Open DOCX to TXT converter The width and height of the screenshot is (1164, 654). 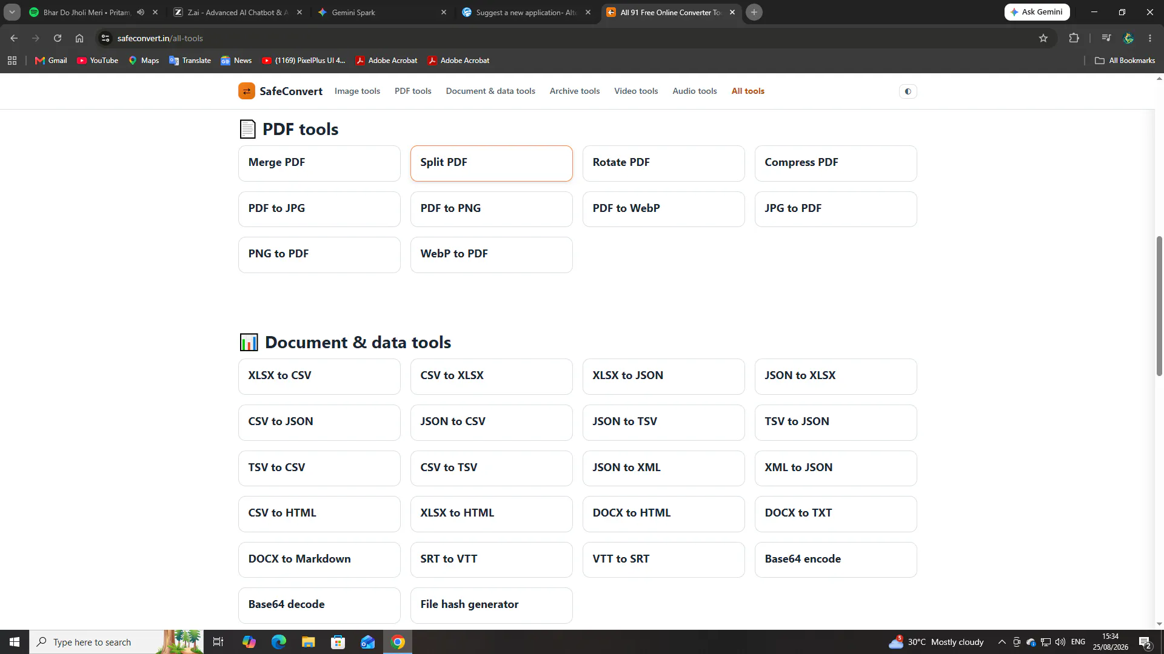[x=836, y=514]
